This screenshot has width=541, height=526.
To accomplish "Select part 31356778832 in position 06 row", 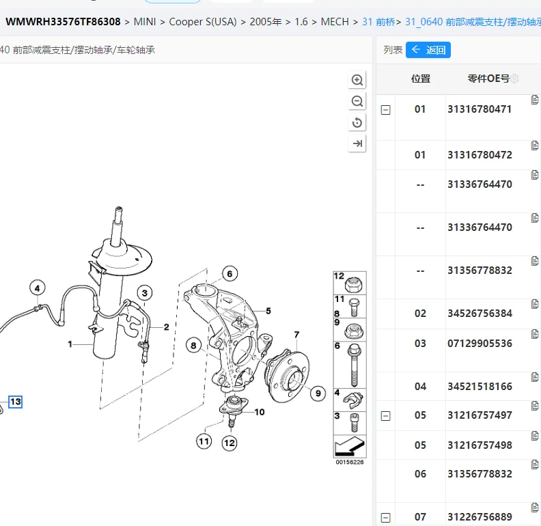I will 480,474.
